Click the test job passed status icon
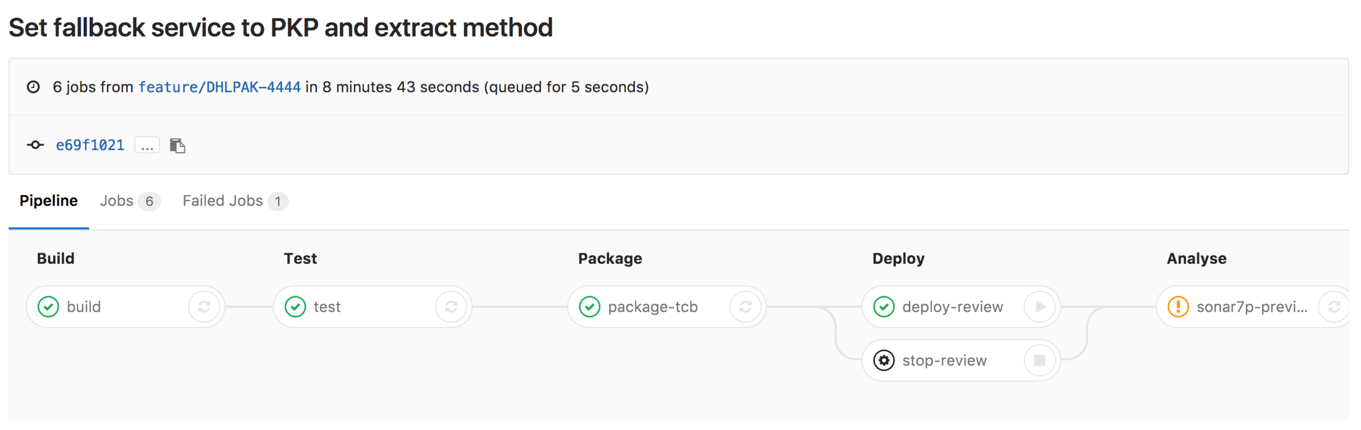The width and height of the screenshot is (1361, 430). click(296, 307)
